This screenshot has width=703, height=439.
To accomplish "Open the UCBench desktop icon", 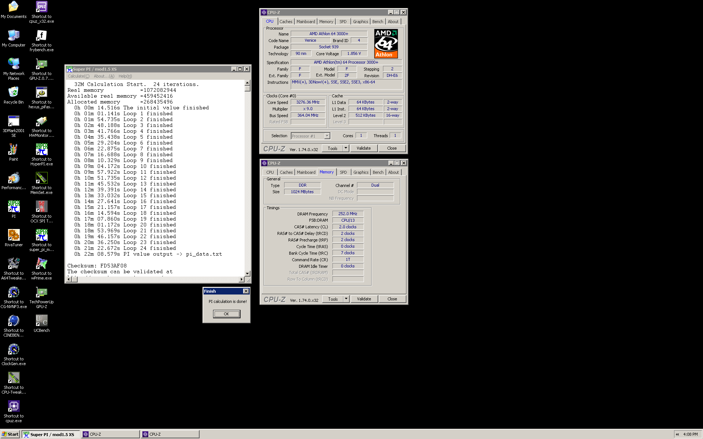I will [41, 324].
